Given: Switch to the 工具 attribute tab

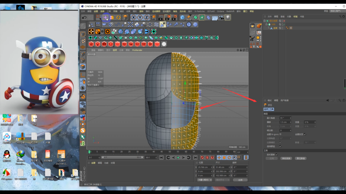Looking at the screenshot, I should click(x=271, y=109).
